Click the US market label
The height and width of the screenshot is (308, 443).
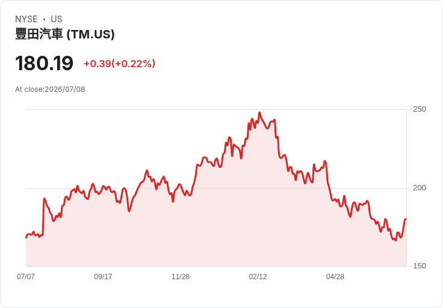pyautogui.click(x=57, y=19)
